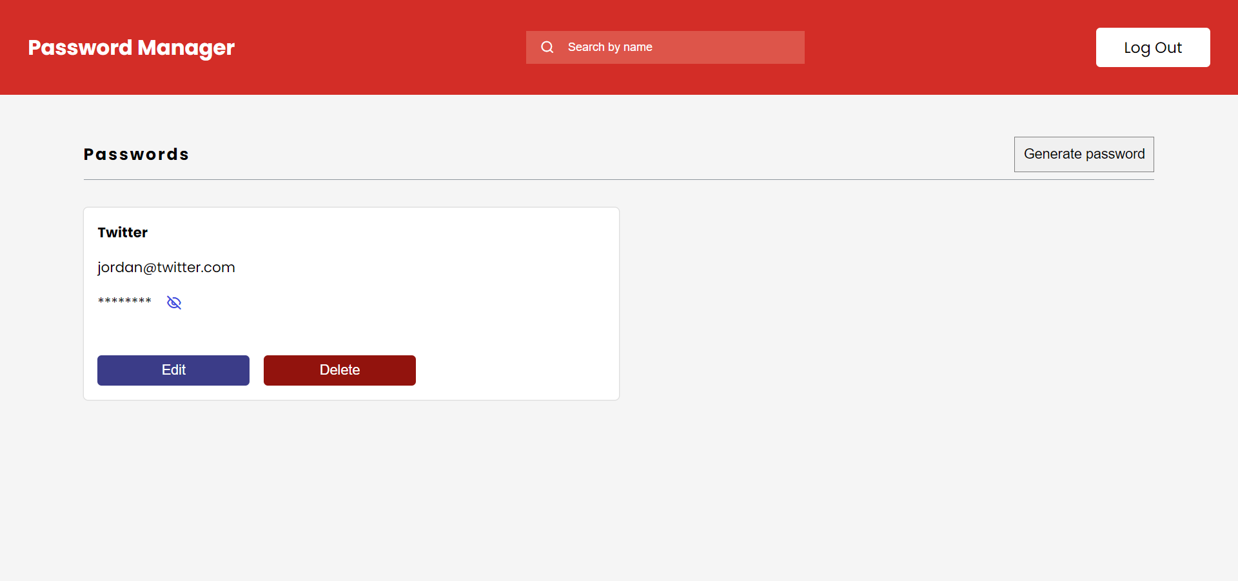The image size is (1238, 581).
Task: Delete the Twitter password entry
Action: [340, 370]
